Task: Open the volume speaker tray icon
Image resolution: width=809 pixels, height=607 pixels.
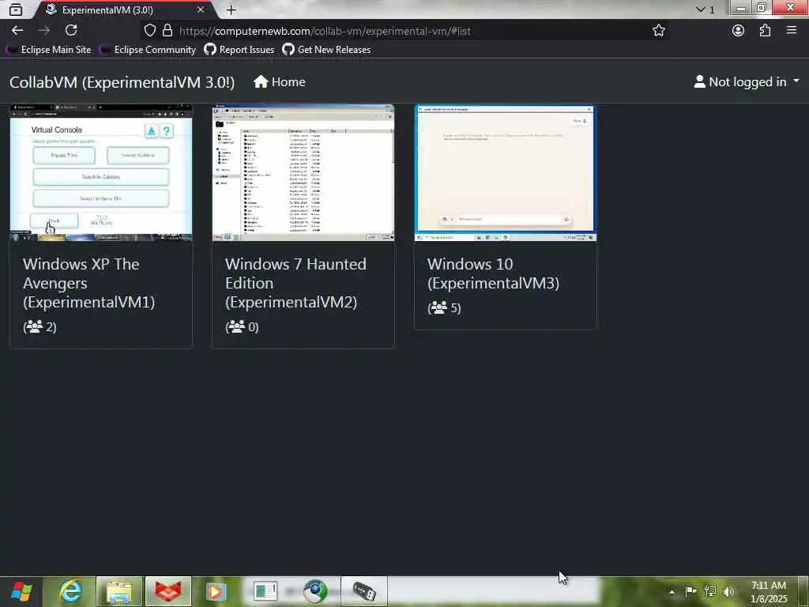Action: click(728, 591)
